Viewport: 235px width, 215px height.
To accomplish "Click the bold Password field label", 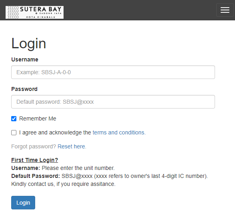I will click(x=24, y=89).
